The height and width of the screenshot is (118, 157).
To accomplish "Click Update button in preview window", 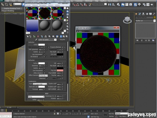I will [87, 31].
